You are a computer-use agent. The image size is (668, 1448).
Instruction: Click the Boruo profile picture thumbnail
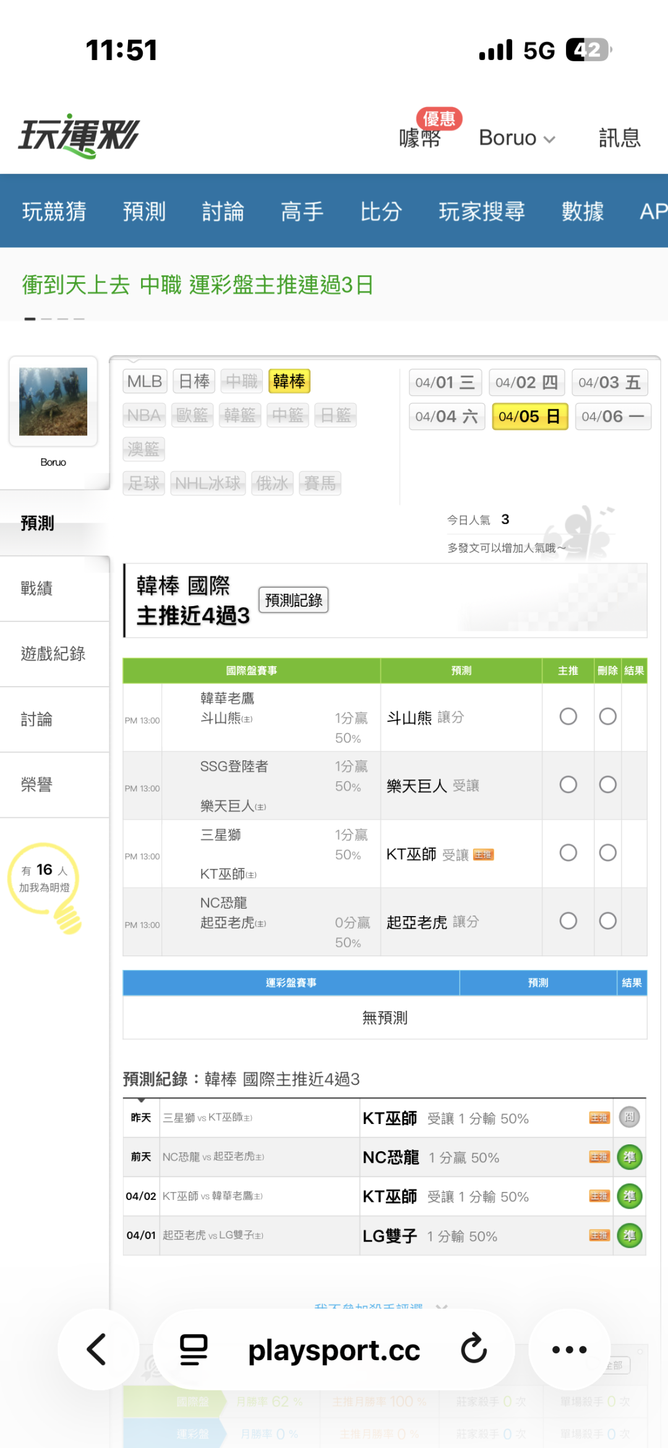[x=53, y=401]
